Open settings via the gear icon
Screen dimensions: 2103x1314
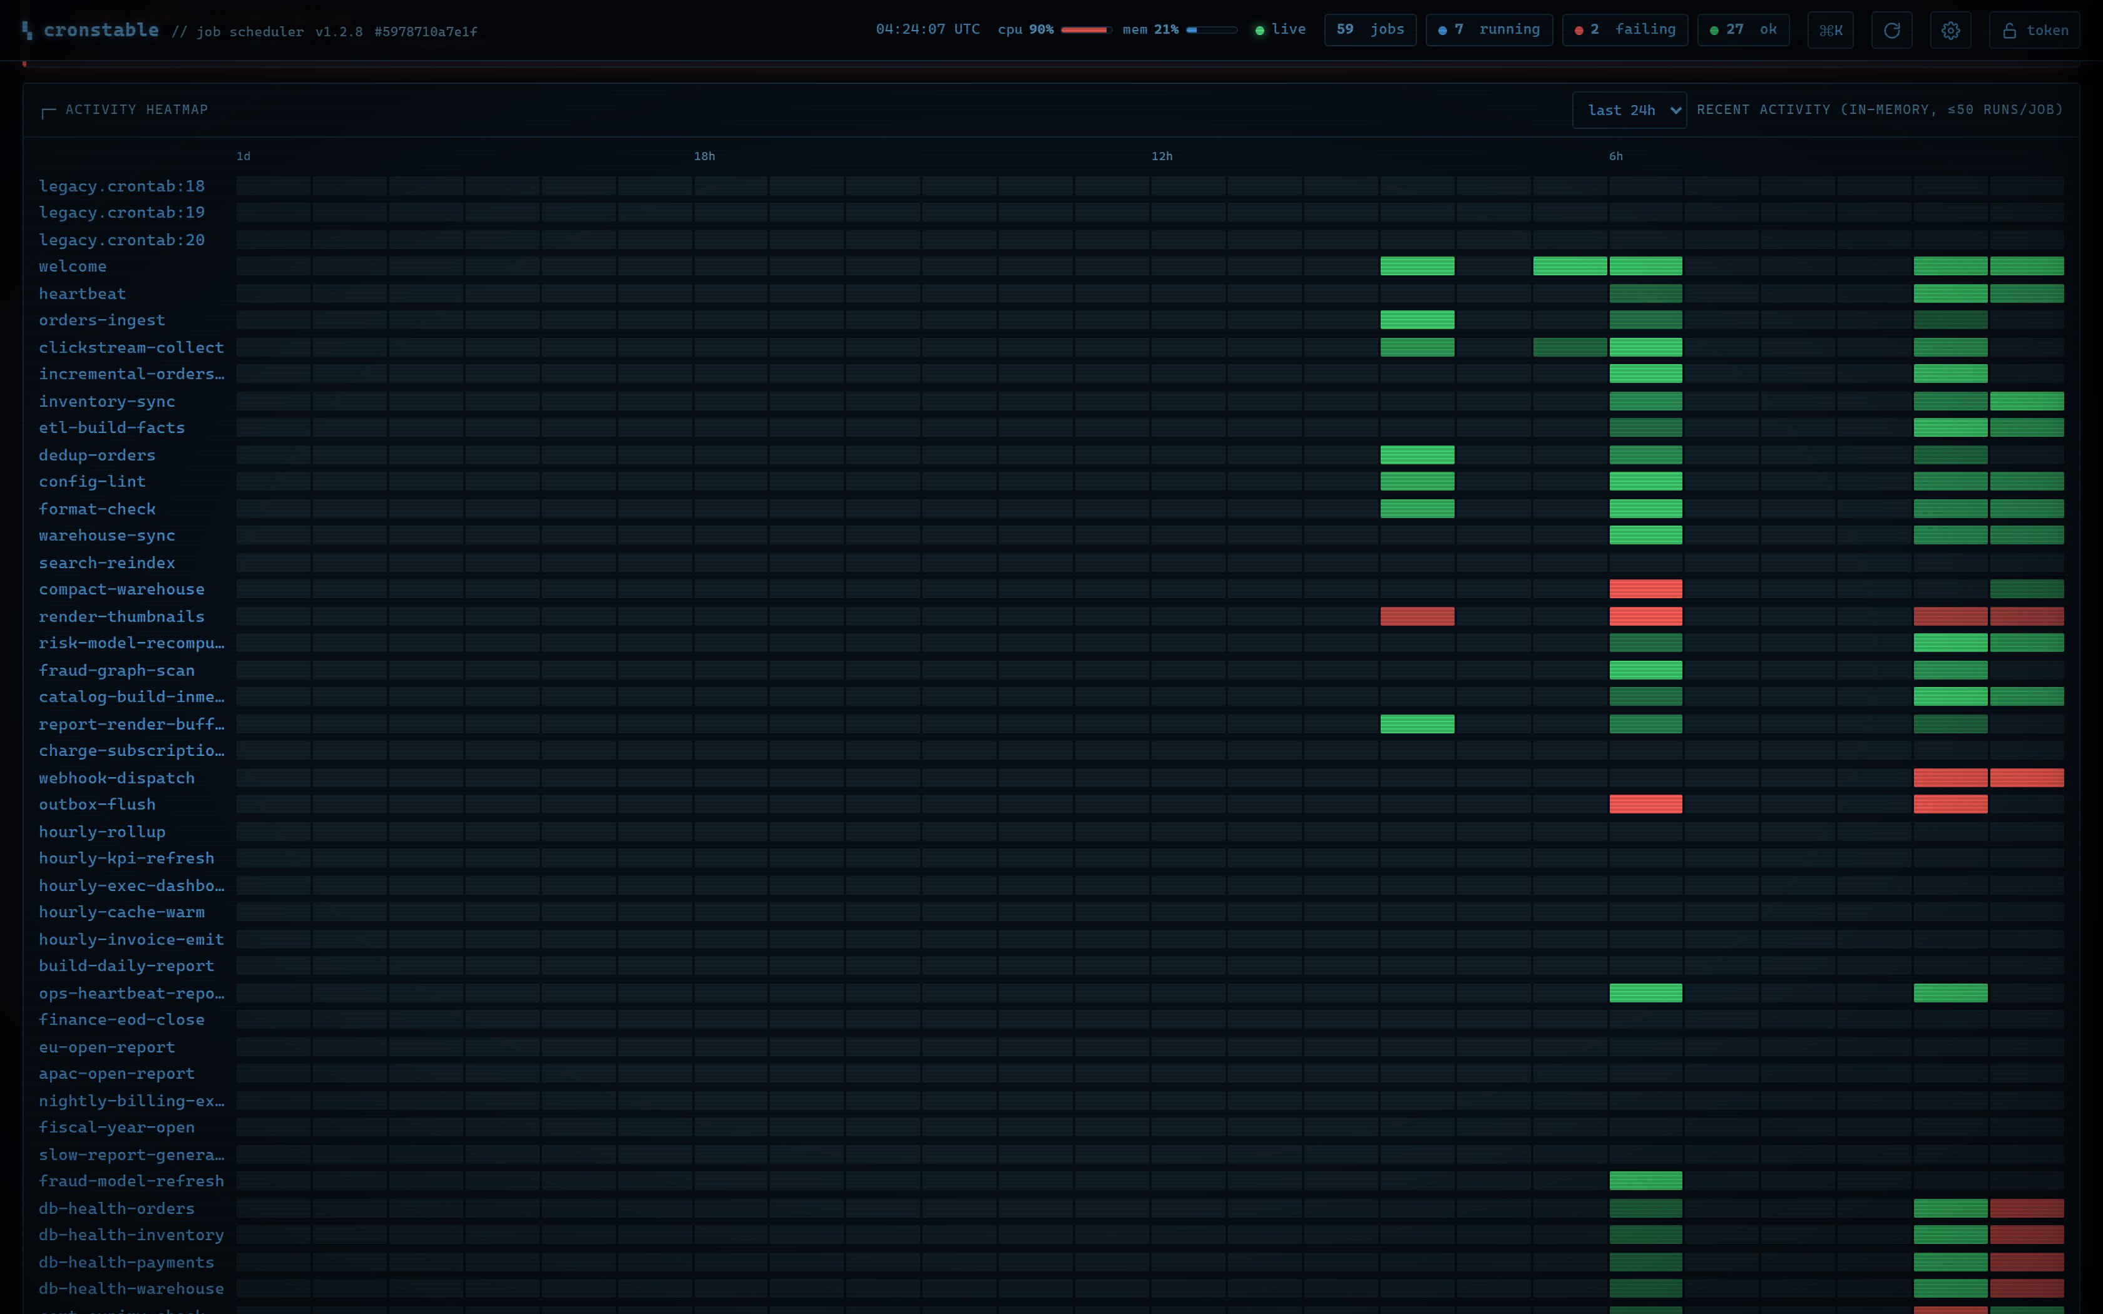coord(1950,31)
